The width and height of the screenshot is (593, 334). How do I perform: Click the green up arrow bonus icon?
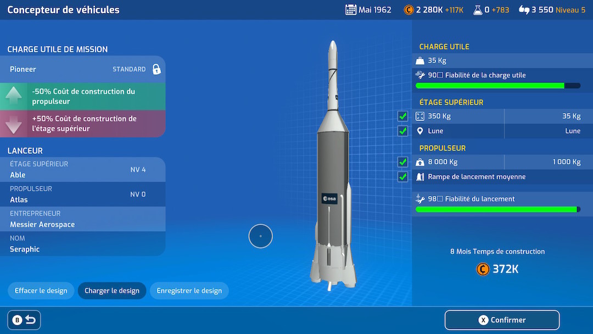click(14, 97)
